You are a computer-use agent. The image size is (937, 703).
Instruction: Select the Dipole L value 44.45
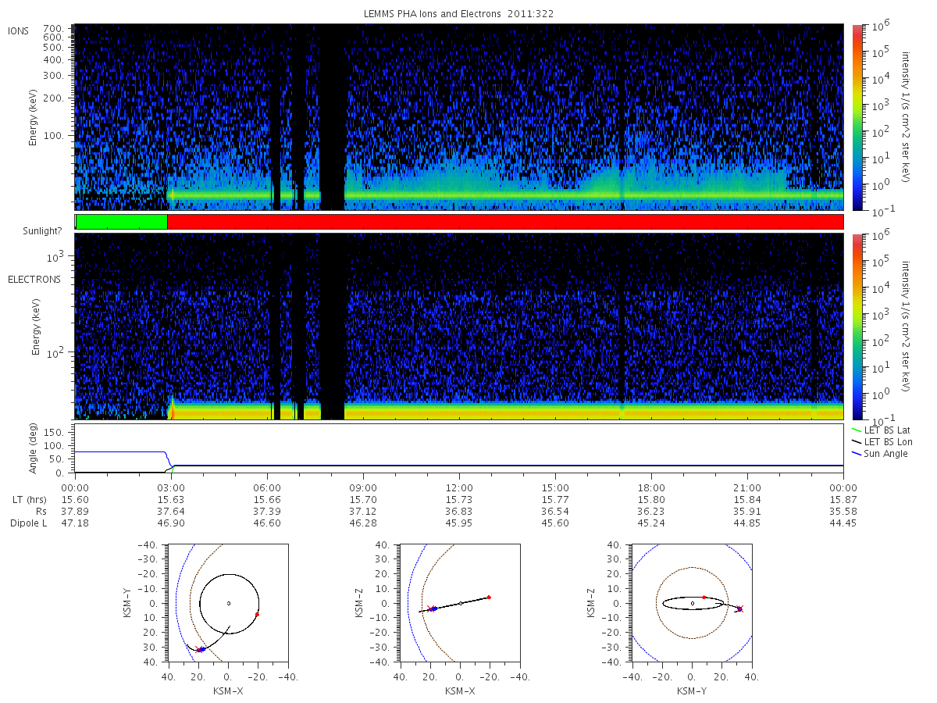click(843, 523)
